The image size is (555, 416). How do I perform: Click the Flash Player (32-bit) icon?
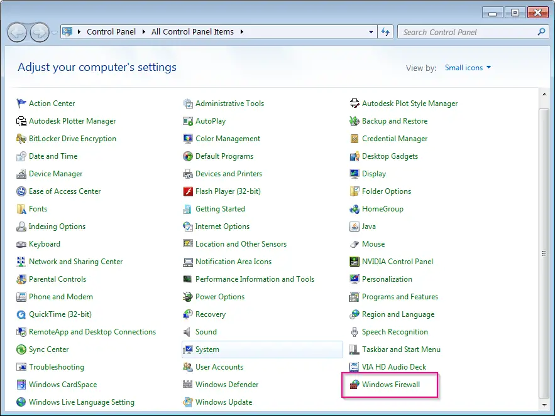[187, 191]
